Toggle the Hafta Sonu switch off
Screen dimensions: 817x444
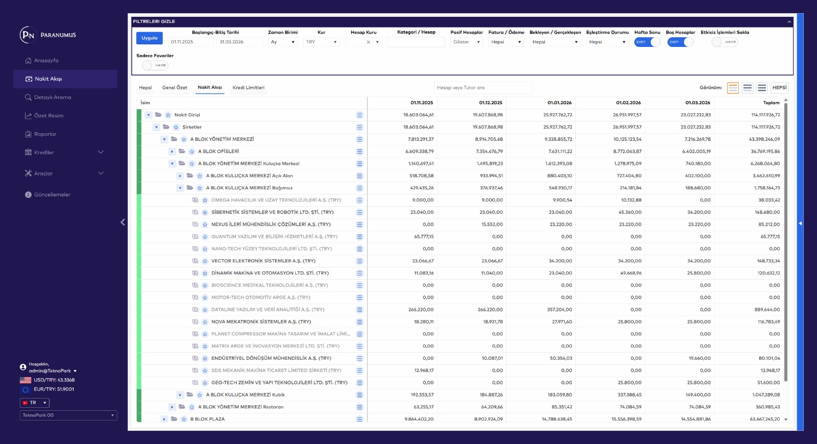647,42
